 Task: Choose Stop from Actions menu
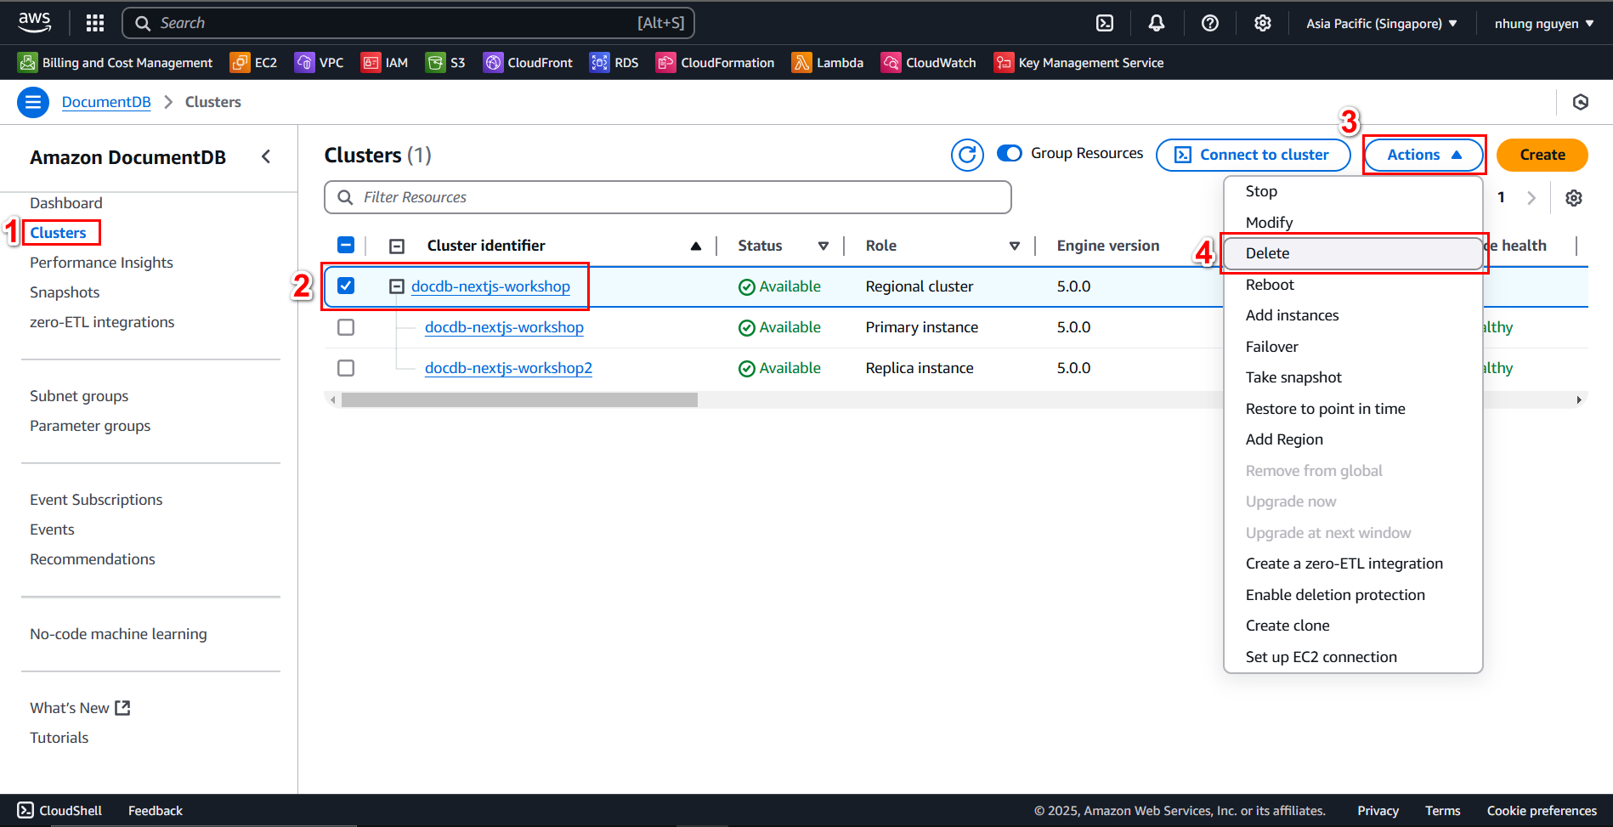point(1353,191)
